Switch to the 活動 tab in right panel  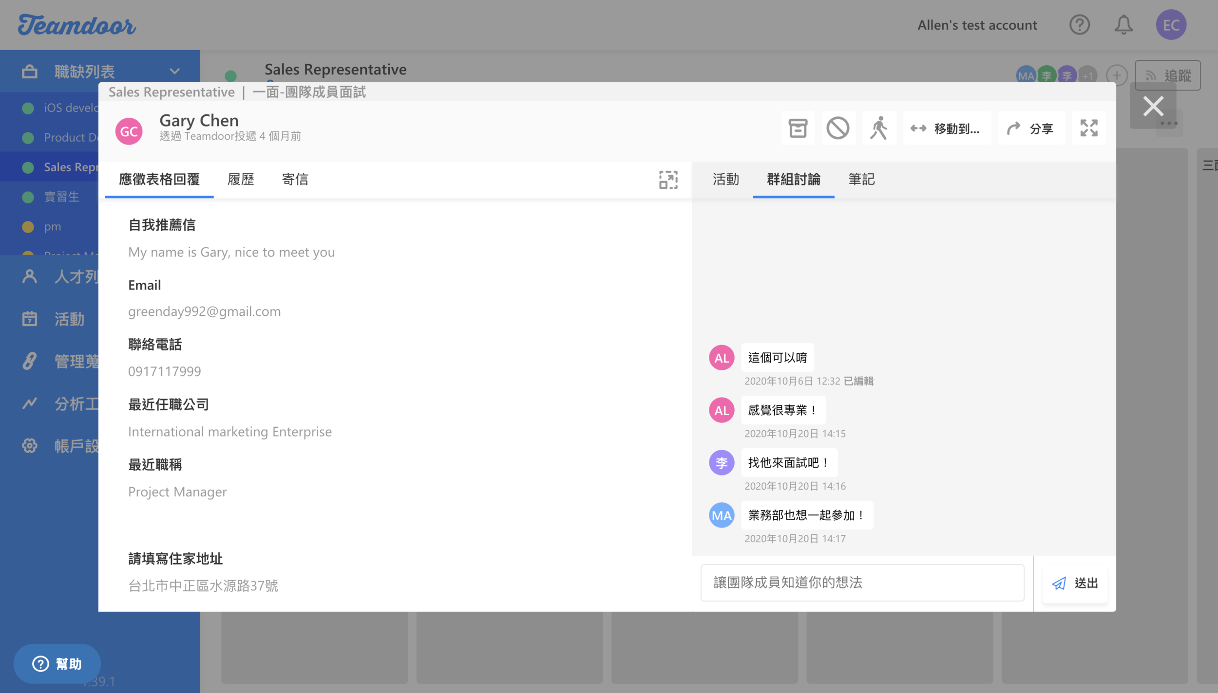[x=726, y=180]
